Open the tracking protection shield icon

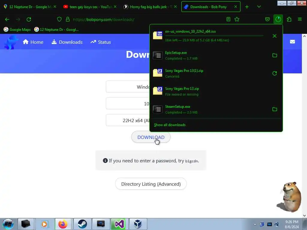pos(59,19)
